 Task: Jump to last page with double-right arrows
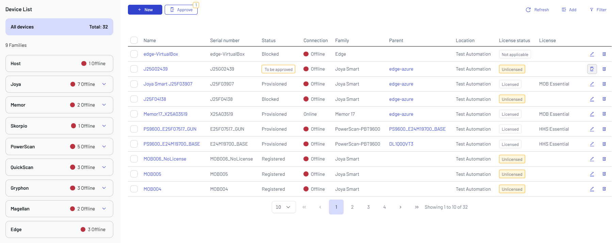click(417, 207)
